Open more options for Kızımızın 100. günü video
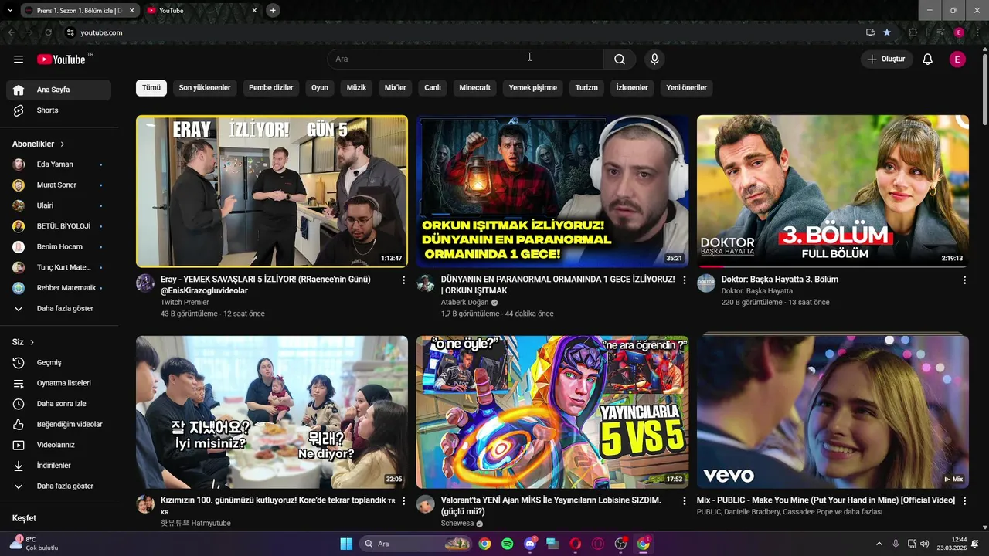 (403, 501)
